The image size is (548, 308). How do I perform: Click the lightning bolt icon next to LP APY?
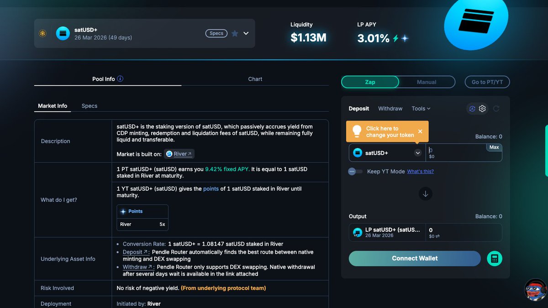click(395, 38)
